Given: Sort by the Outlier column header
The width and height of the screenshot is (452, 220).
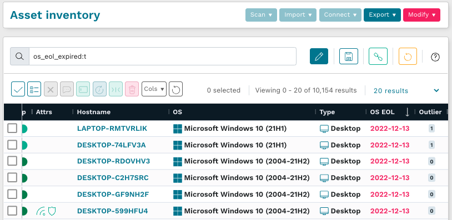Looking at the screenshot, I should coord(430,112).
